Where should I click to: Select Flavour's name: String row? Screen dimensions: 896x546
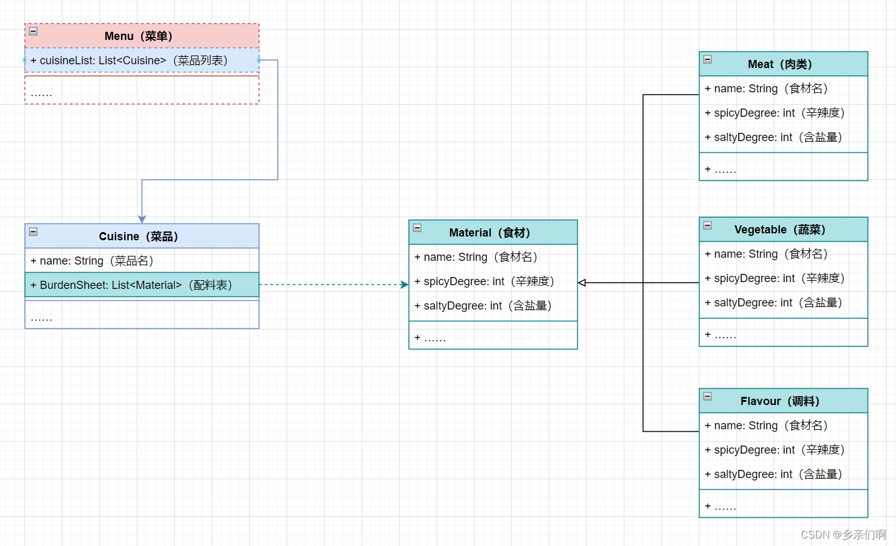pyautogui.click(x=784, y=426)
